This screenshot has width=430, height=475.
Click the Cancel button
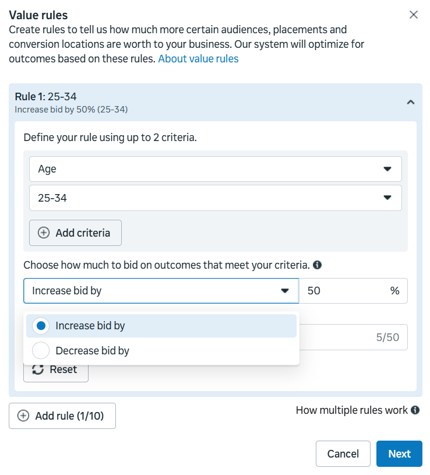pos(343,454)
